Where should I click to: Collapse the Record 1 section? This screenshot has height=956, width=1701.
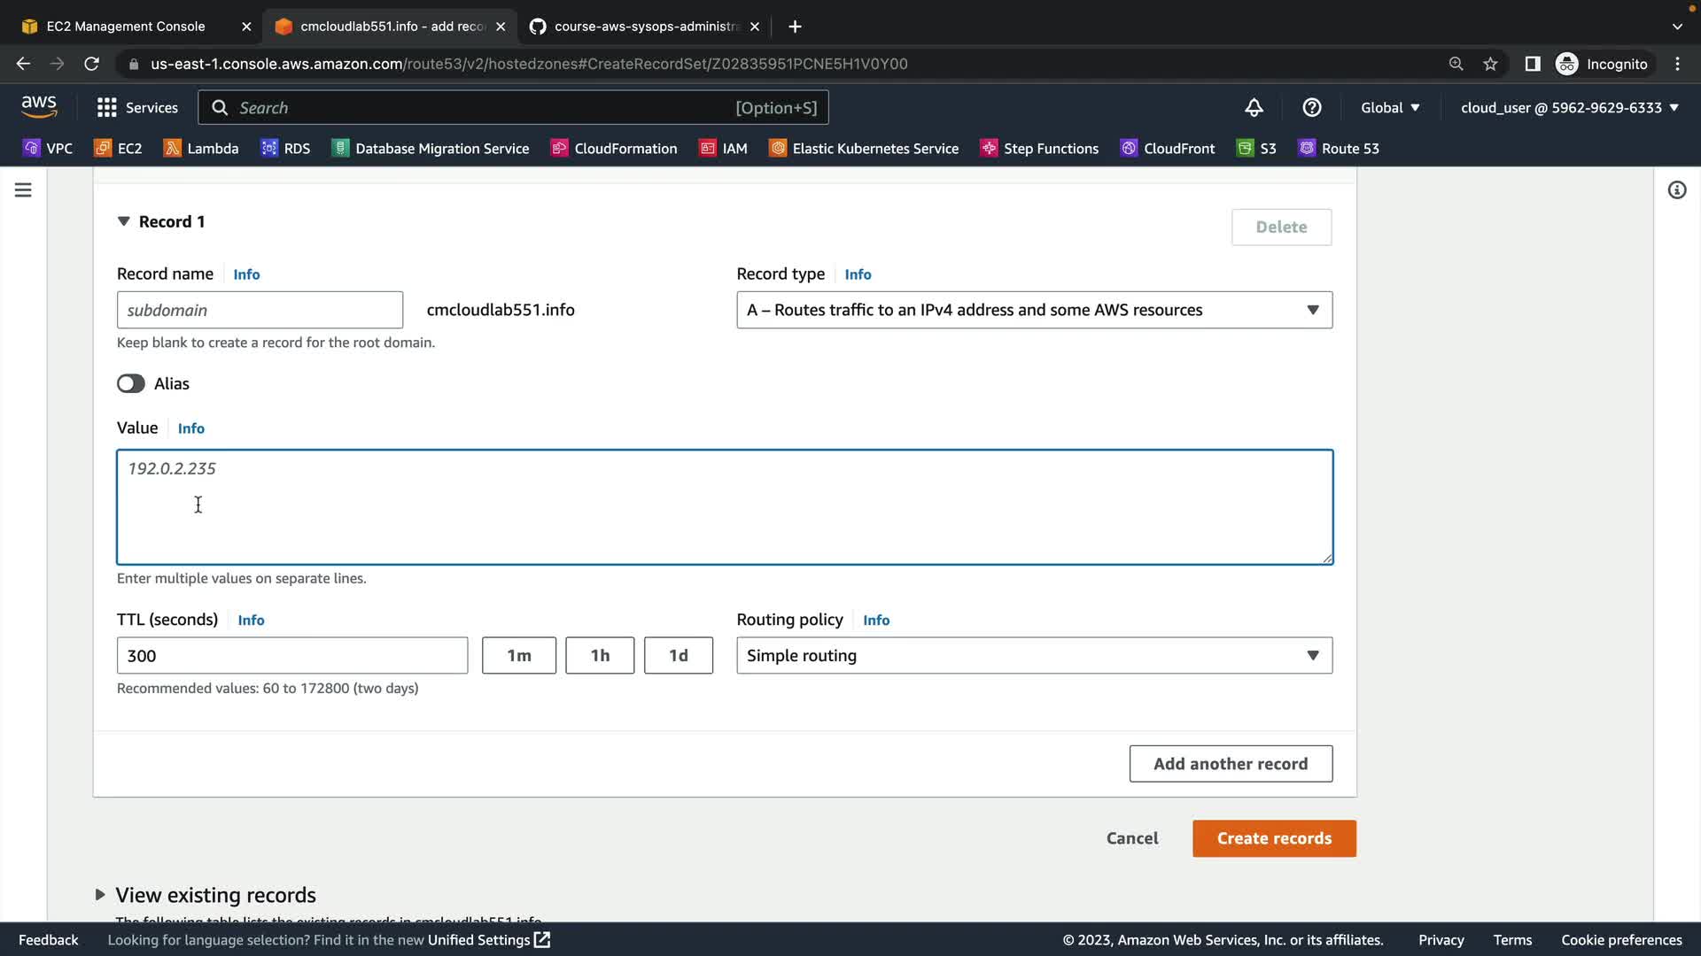[124, 221]
